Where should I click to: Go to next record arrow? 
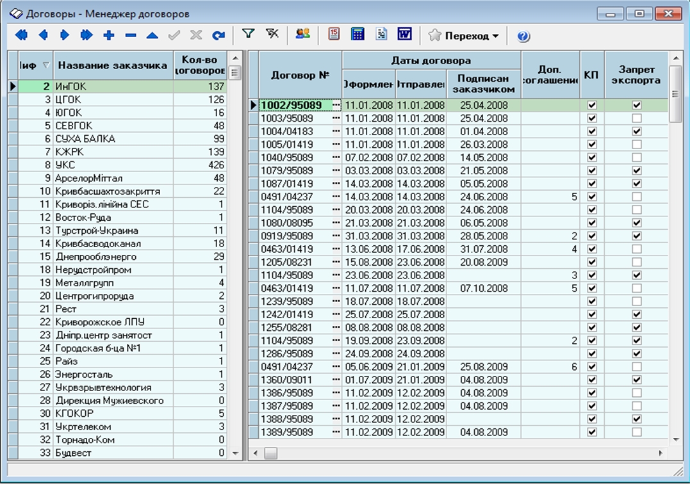coord(65,35)
